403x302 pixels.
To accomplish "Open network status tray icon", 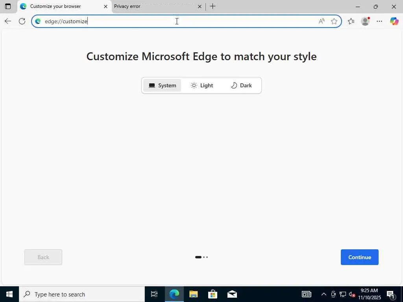I will coord(343,294).
